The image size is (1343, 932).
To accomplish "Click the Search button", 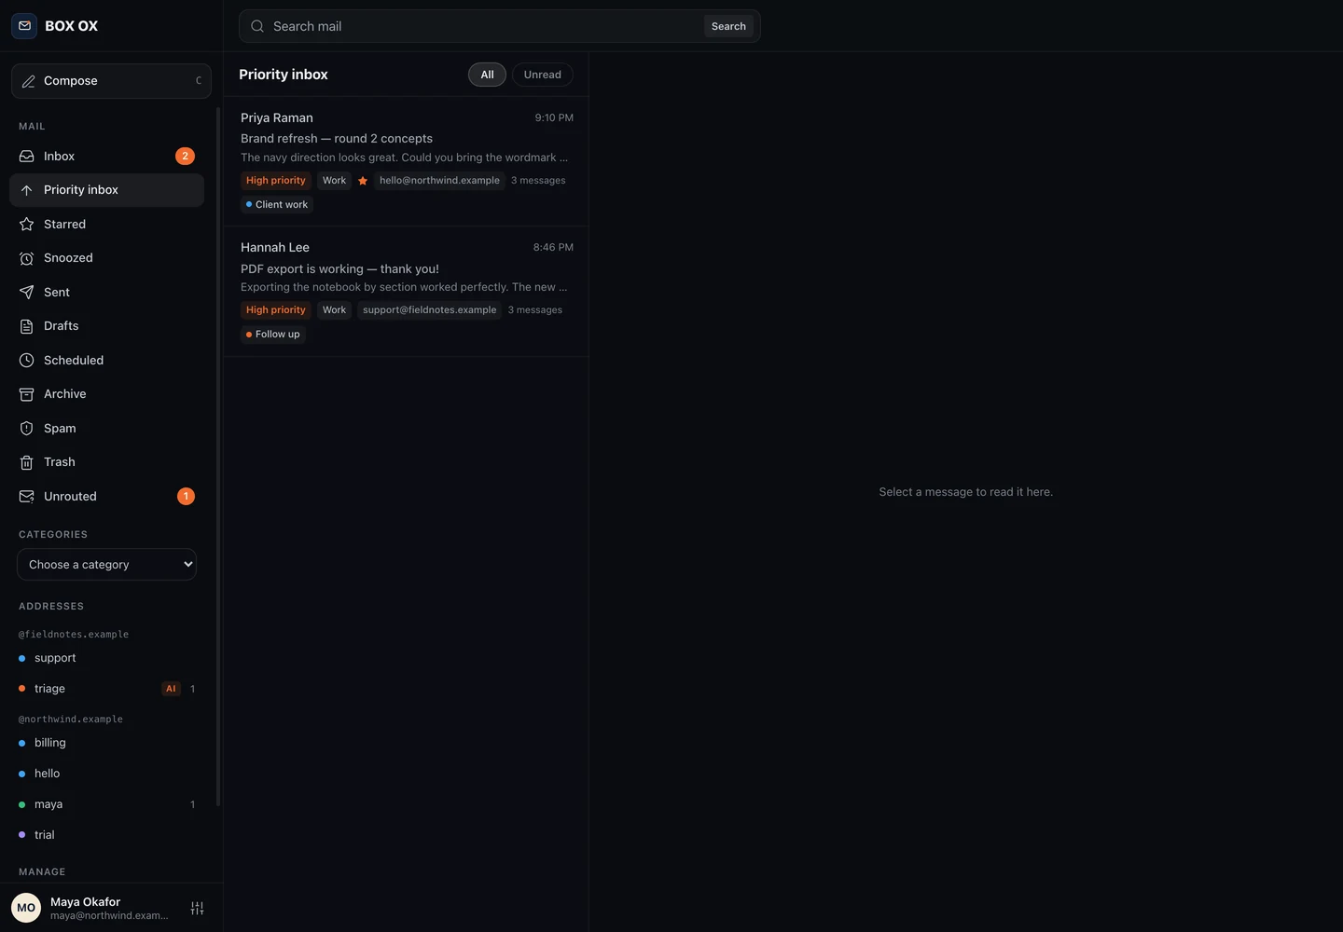I will click(x=728, y=26).
